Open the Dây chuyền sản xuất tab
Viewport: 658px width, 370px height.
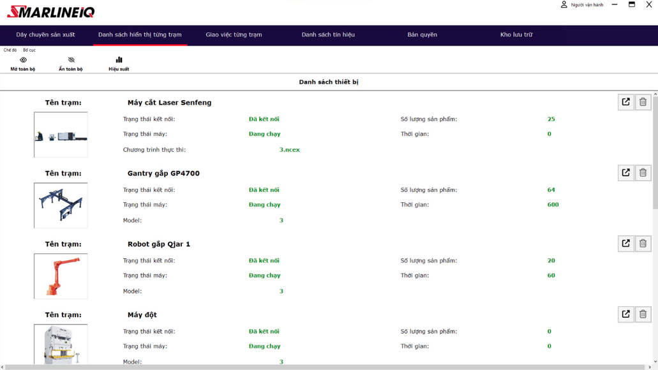click(45, 35)
